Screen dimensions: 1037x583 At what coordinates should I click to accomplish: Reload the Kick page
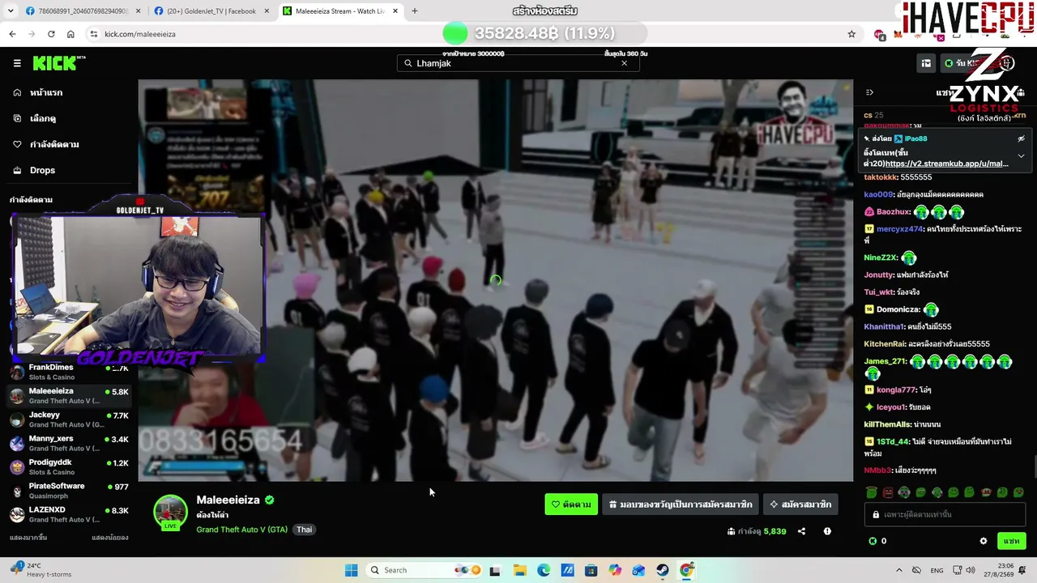pos(51,34)
